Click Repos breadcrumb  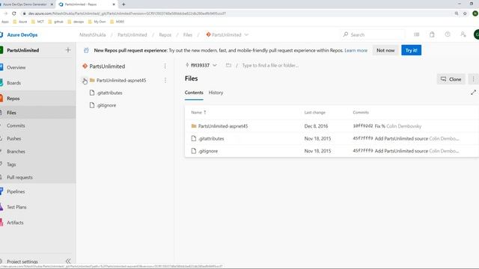pyautogui.click(x=165, y=35)
